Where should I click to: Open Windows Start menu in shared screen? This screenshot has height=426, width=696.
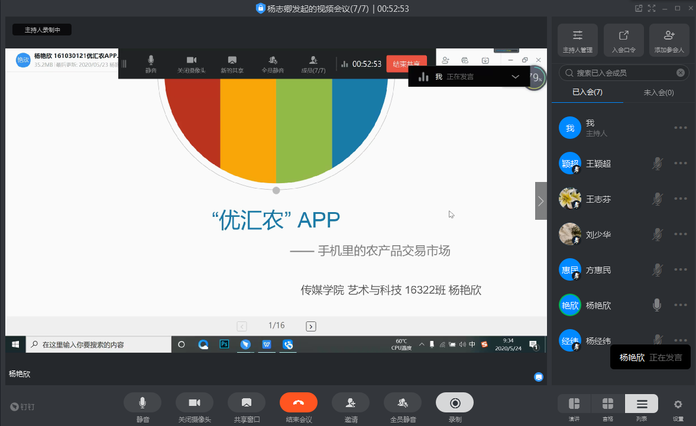[x=15, y=344]
